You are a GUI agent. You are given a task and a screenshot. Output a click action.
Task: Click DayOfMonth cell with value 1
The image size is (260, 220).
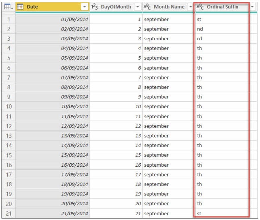pos(116,19)
